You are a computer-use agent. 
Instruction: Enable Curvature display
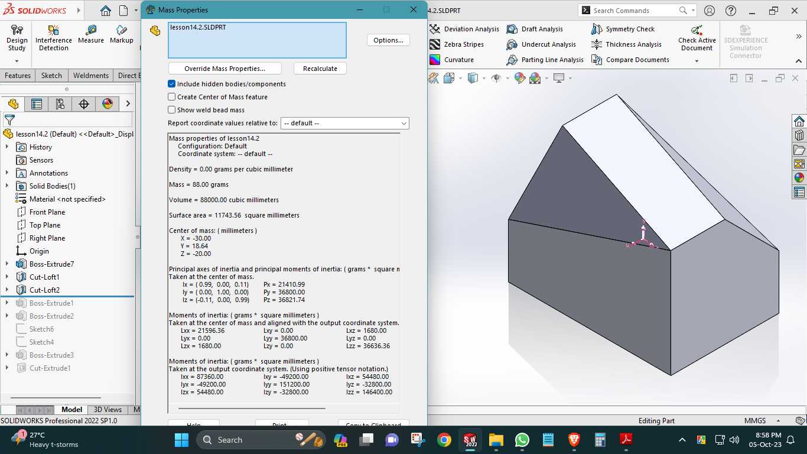pos(451,60)
